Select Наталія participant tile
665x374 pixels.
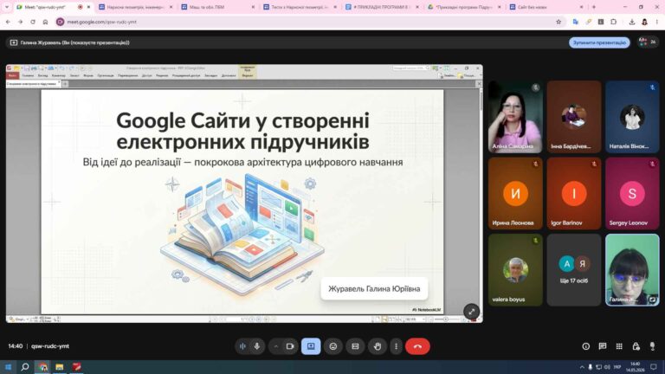632,117
